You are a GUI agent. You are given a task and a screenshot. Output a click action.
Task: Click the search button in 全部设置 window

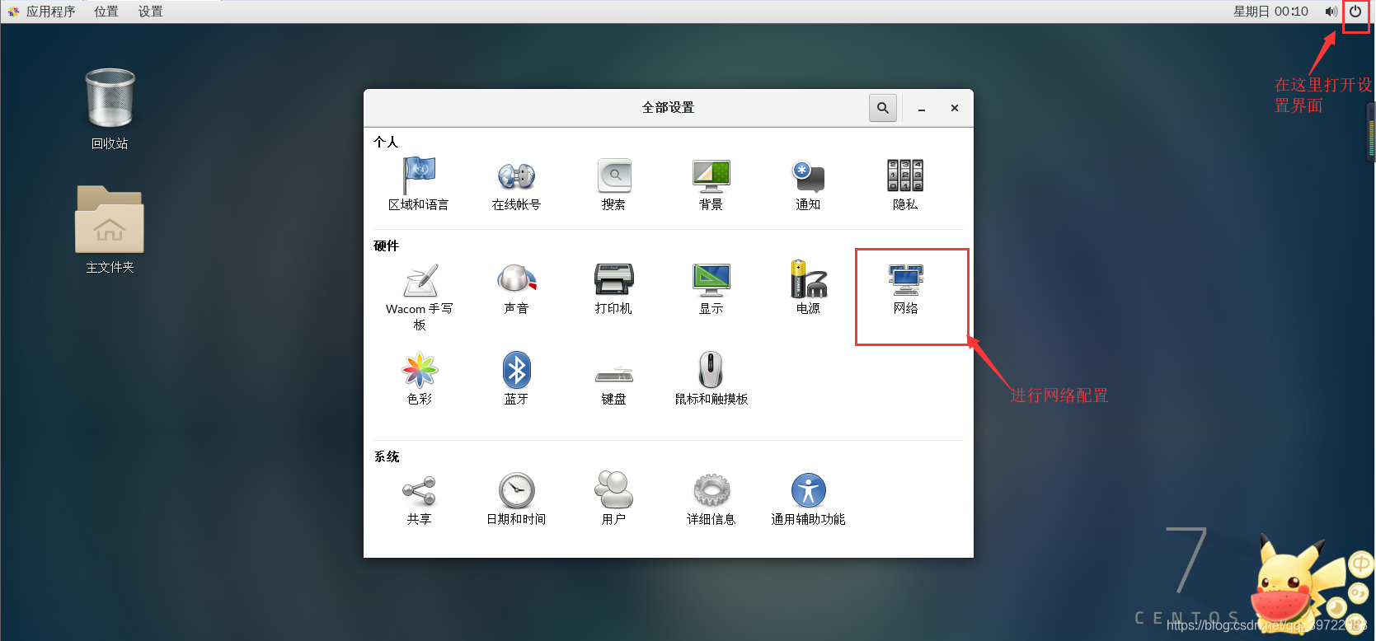pyautogui.click(x=883, y=108)
